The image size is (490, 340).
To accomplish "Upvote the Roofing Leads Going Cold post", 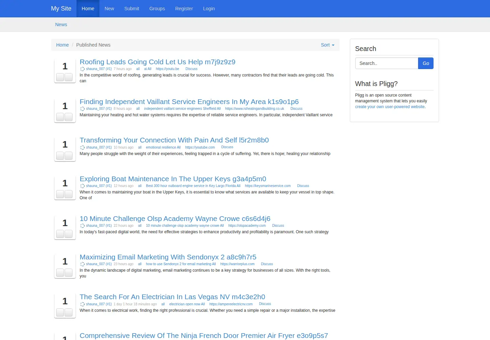I will [x=60, y=77].
